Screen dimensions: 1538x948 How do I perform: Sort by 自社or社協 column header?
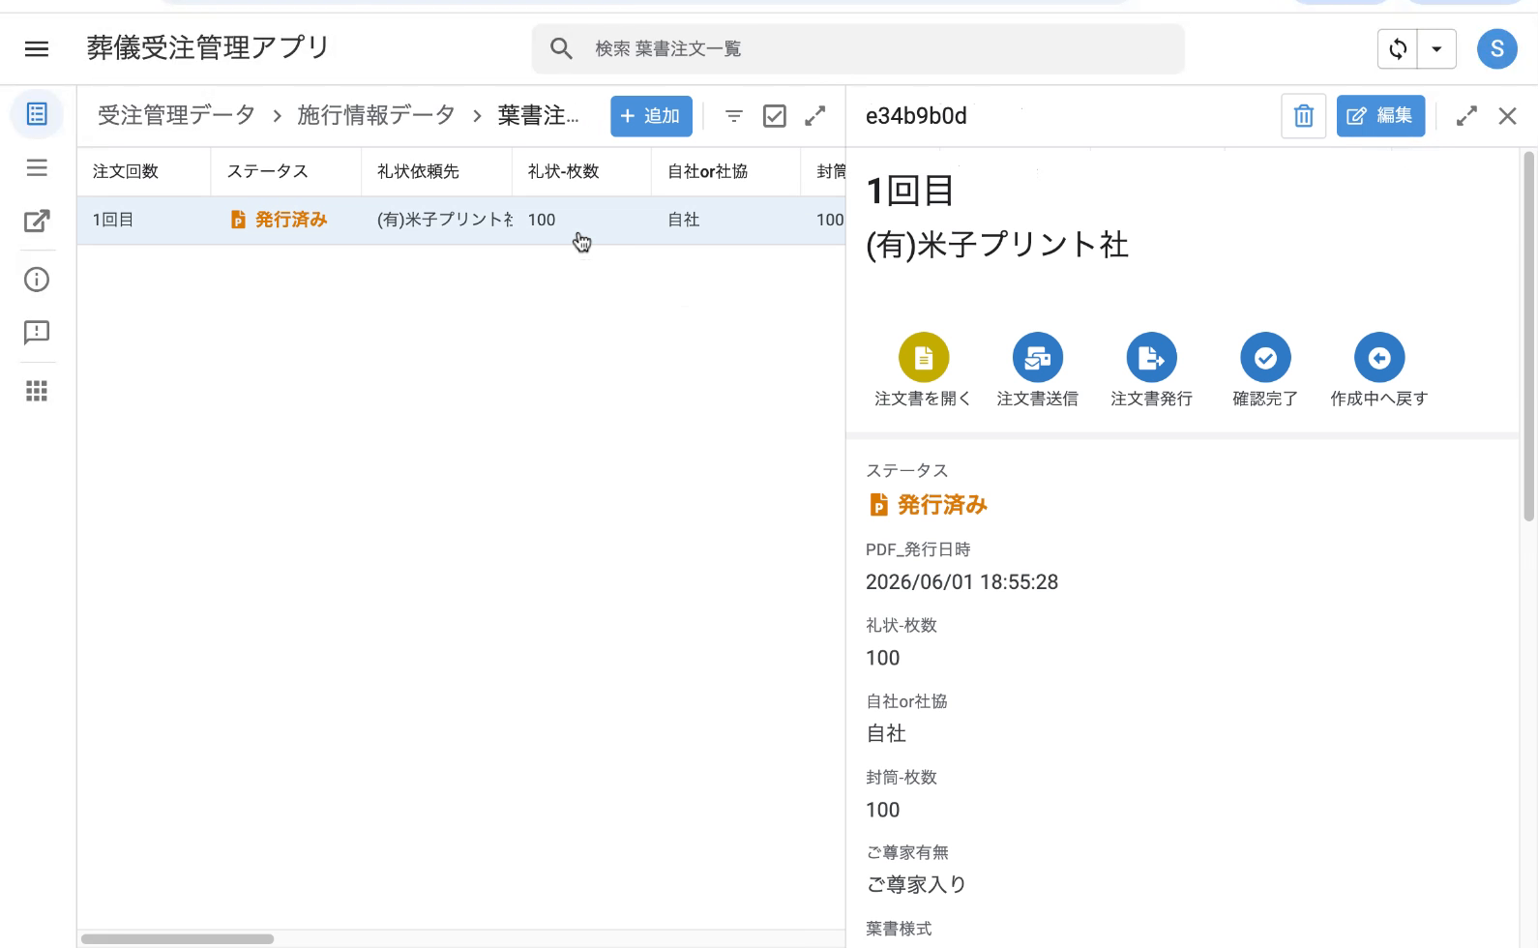pos(708,171)
